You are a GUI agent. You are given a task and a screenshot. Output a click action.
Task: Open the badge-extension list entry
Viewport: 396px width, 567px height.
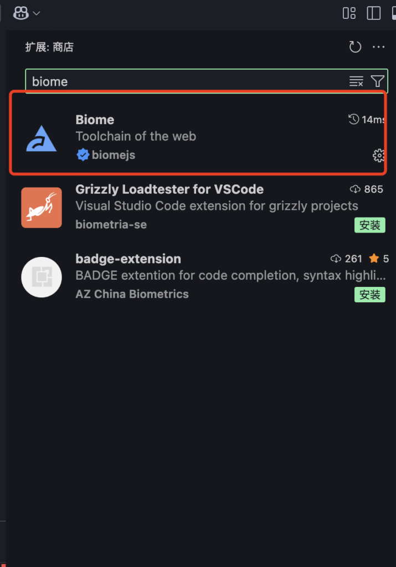[x=203, y=277]
